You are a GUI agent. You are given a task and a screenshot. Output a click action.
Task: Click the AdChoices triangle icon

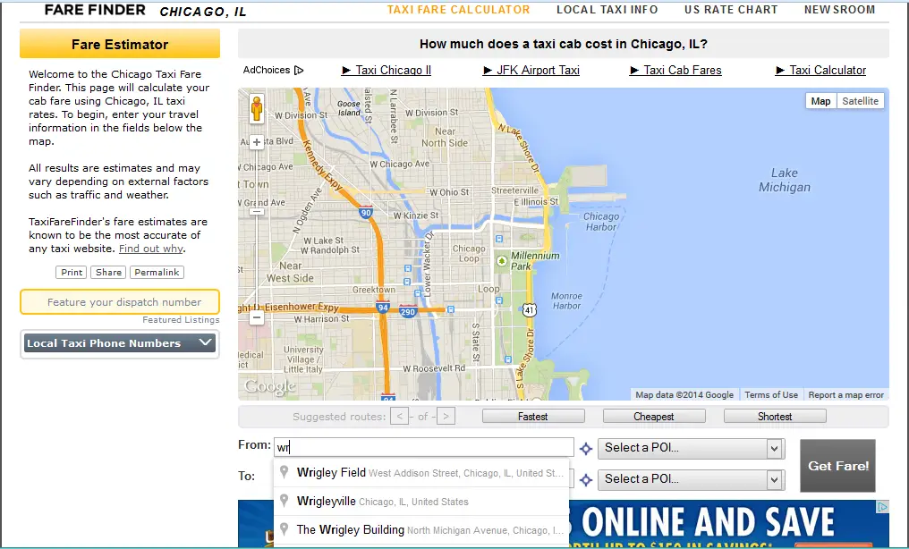[x=299, y=70]
